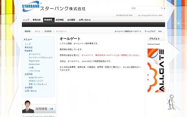Open Hermes-Store in the sidebar menu
Screen dimensions: 187x117
[34, 64]
